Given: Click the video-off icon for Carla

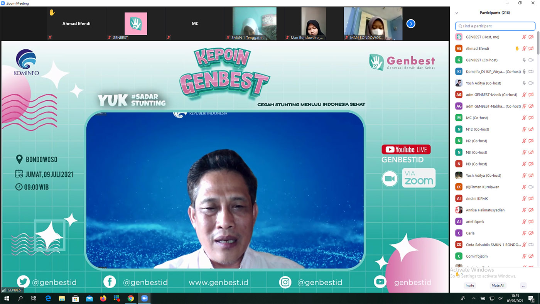Looking at the screenshot, I should pyautogui.click(x=531, y=233).
